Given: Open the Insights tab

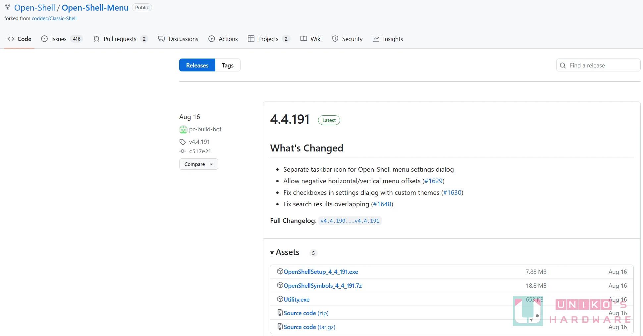Looking at the screenshot, I should (x=393, y=39).
